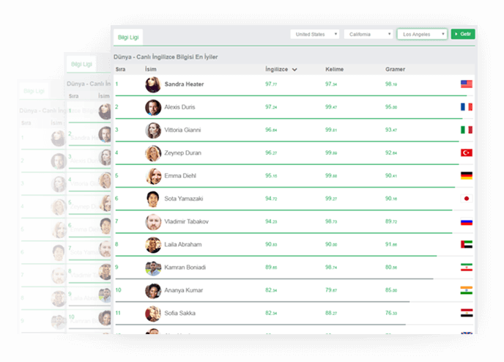Click the Gramer column header
The height and width of the screenshot is (362, 504).
(x=395, y=69)
